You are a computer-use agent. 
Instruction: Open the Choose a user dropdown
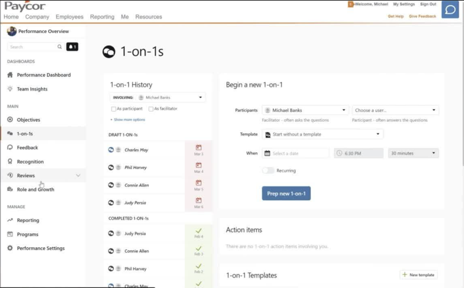coord(395,110)
